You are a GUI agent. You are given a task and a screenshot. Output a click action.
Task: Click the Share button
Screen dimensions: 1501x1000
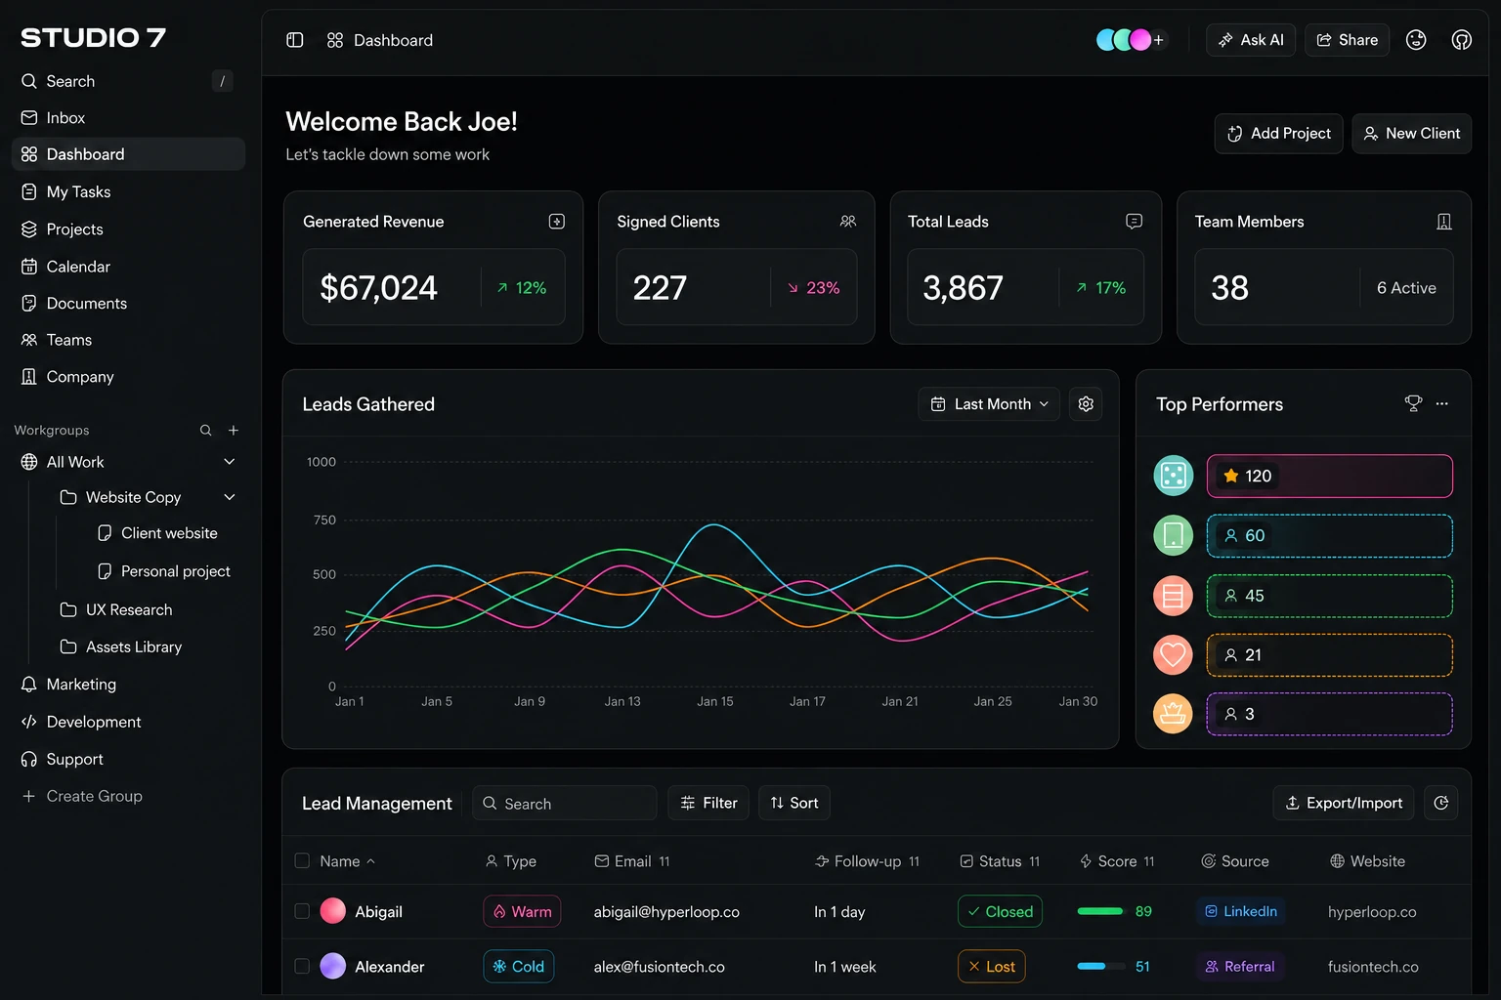click(1347, 40)
